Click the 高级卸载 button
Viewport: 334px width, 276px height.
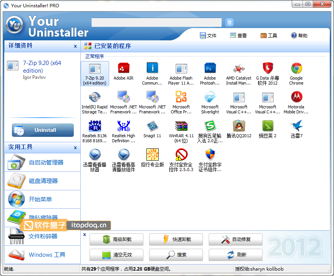[116, 239]
